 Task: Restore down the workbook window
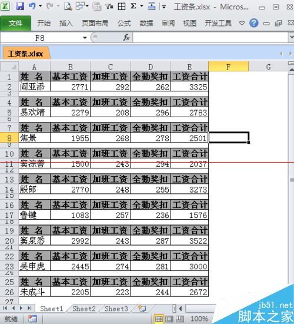pos(279,23)
